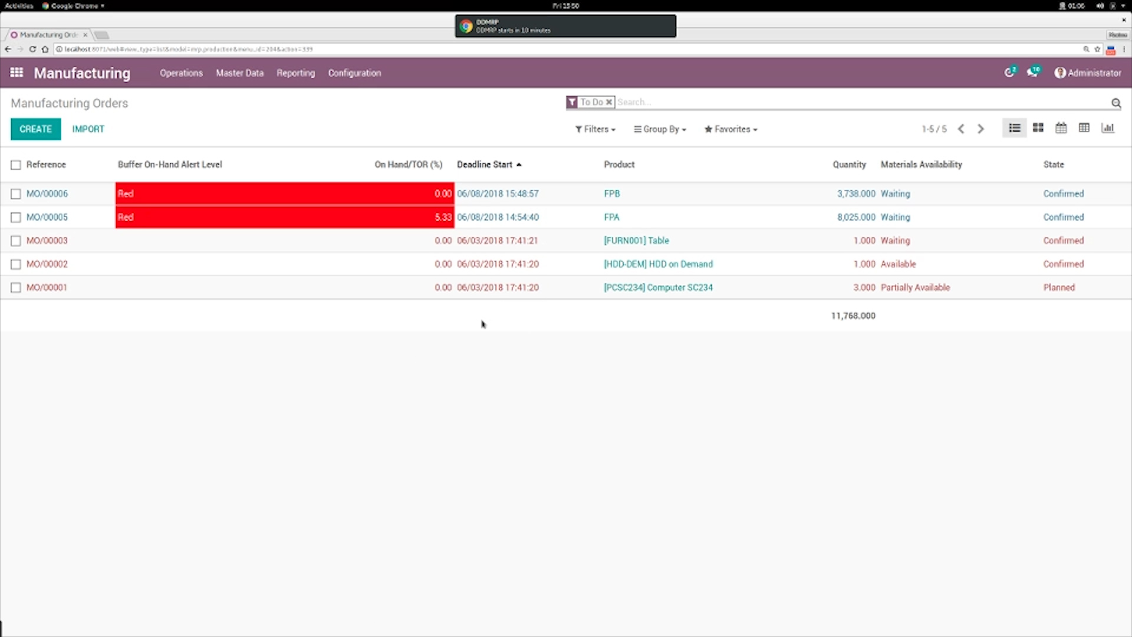Screen dimensions: 1132x637
Task: Click the red buffer alert for MO/00005
Action: (x=283, y=217)
